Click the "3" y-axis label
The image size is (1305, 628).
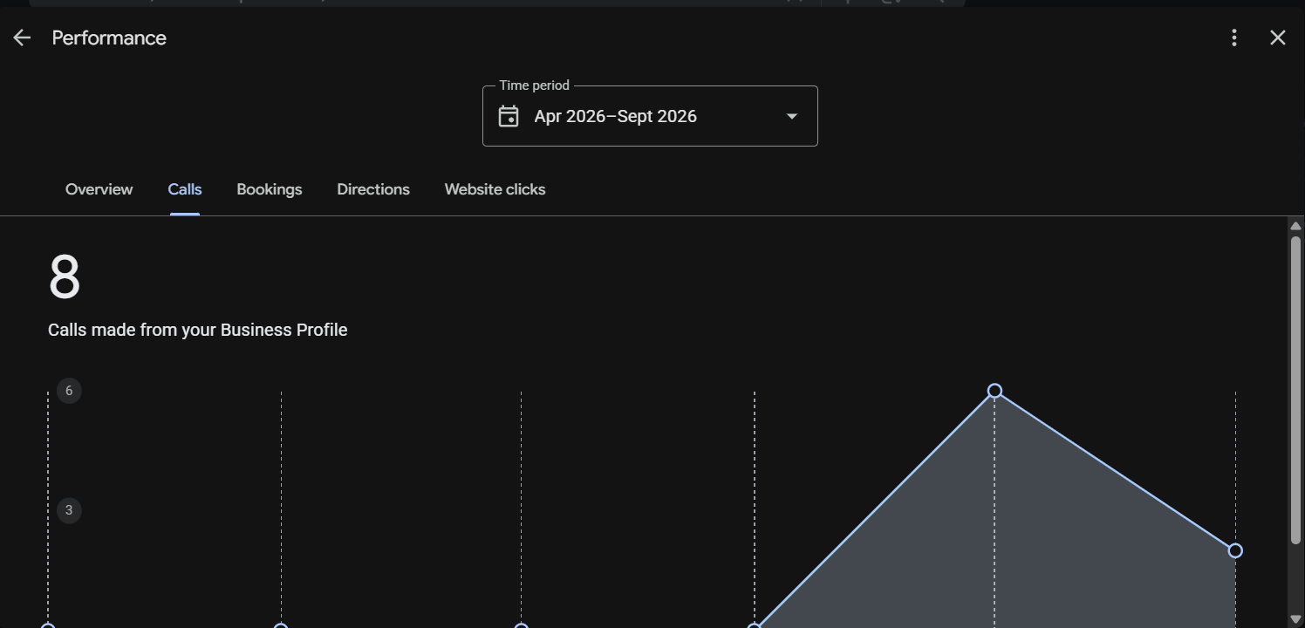[69, 510]
